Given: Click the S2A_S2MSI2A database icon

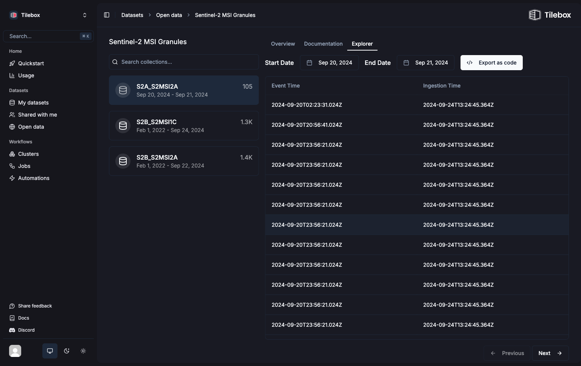Looking at the screenshot, I should [123, 90].
